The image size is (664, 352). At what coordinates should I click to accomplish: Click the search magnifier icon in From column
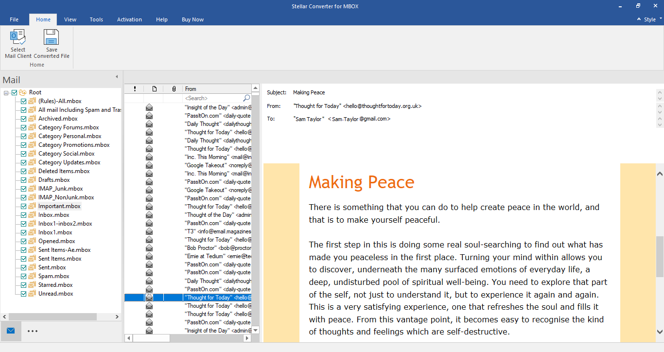246,98
